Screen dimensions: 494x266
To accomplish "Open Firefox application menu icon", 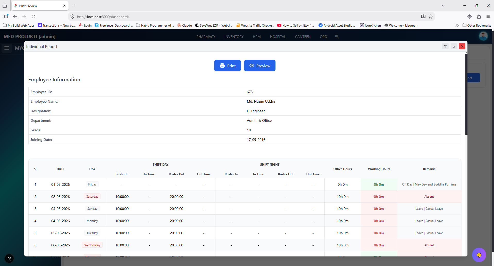I will (488, 17).
